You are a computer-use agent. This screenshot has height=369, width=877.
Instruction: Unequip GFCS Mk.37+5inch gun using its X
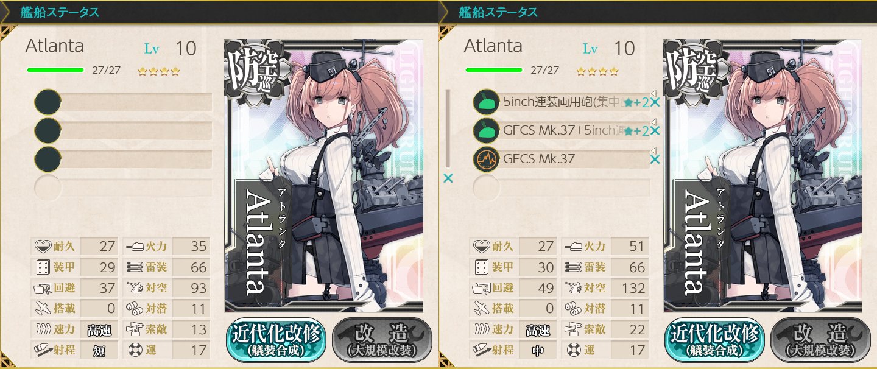[655, 131]
